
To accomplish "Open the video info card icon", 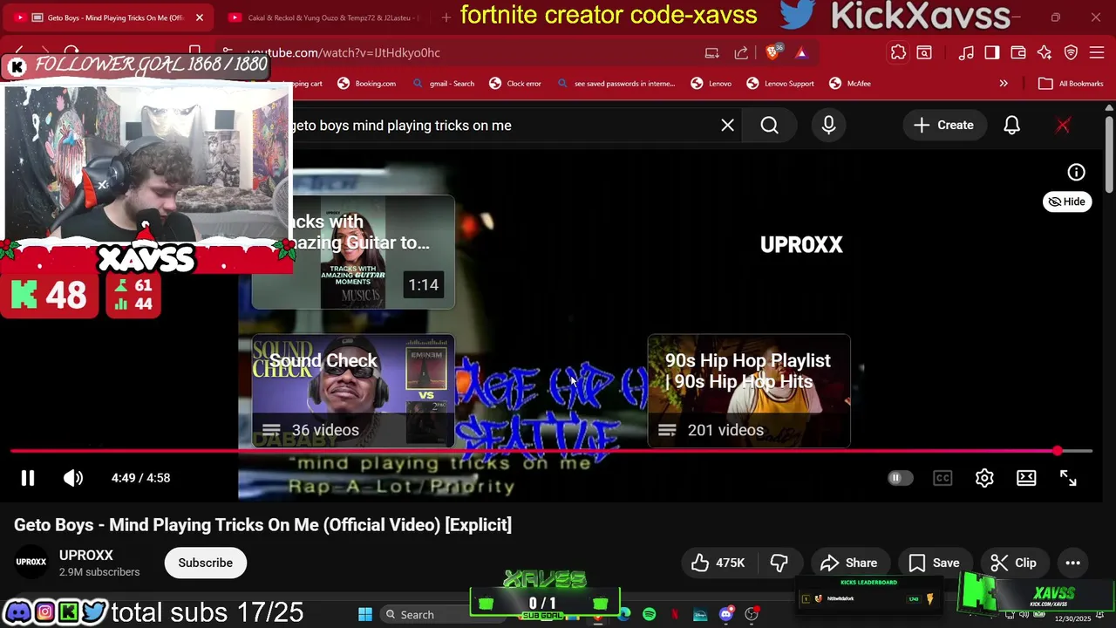I will [1077, 172].
